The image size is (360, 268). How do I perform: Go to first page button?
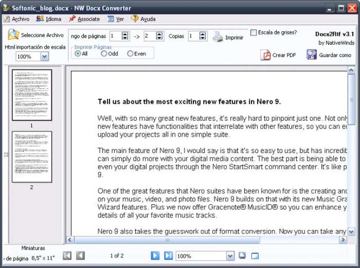(x=67, y=256)
